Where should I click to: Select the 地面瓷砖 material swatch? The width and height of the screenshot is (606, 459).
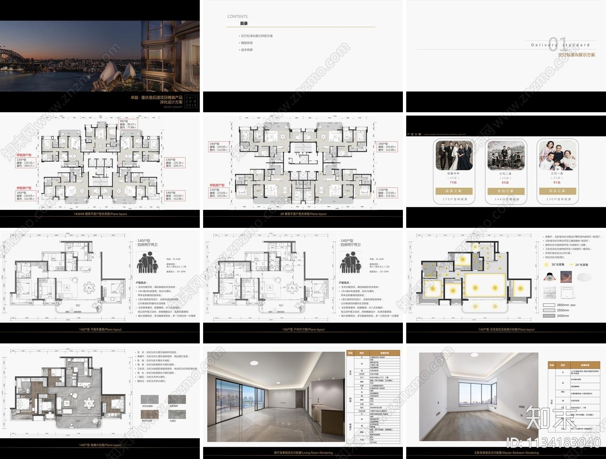click(x=176, y=400)
